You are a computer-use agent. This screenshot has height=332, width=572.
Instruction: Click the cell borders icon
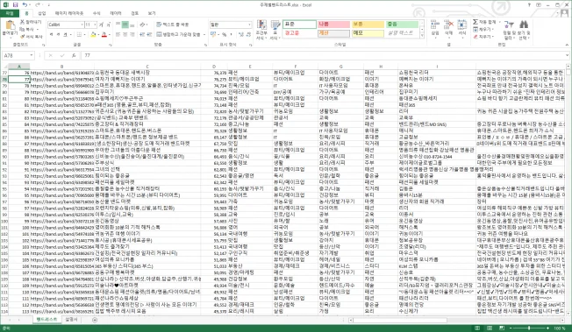(x=79, y=35)
